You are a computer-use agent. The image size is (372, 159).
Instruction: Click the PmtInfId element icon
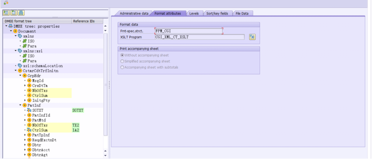[x=29, y=115]
